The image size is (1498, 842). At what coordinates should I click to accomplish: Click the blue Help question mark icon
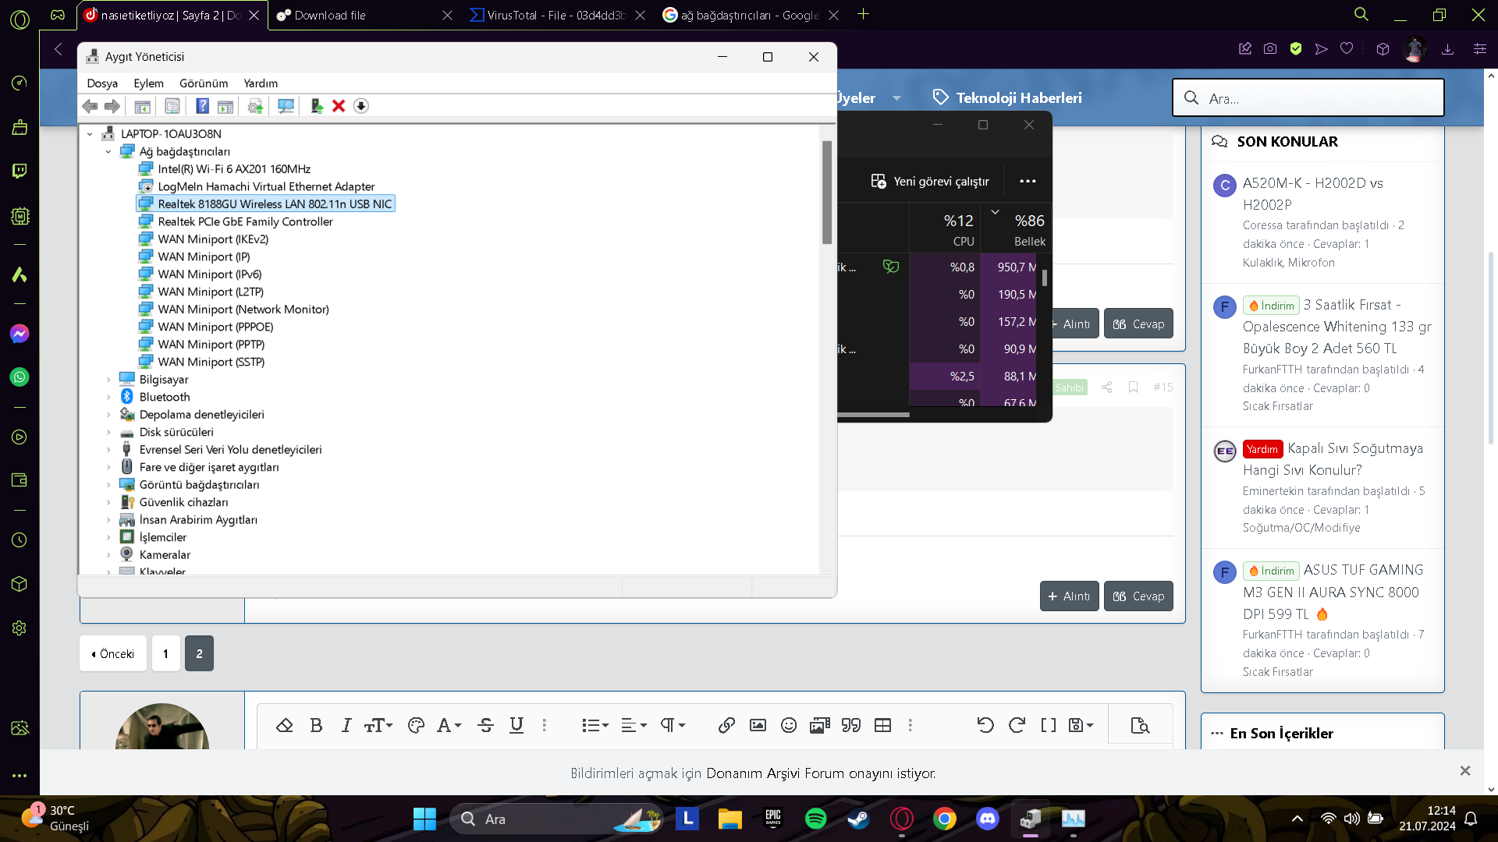(x=202, y=106)
